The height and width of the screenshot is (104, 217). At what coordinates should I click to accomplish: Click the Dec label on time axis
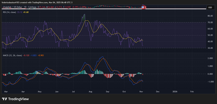(158, 91)
